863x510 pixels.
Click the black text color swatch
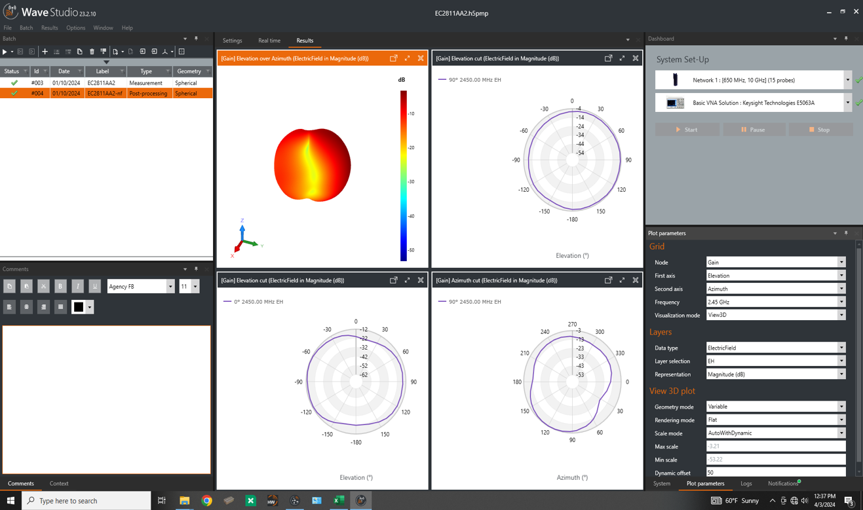(79, 306)
